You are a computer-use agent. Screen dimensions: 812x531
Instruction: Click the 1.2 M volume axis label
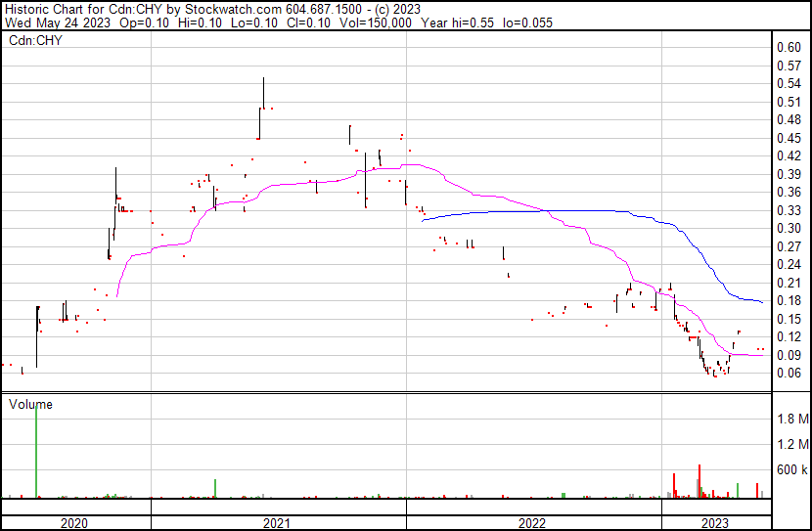[x=792, y=445]
